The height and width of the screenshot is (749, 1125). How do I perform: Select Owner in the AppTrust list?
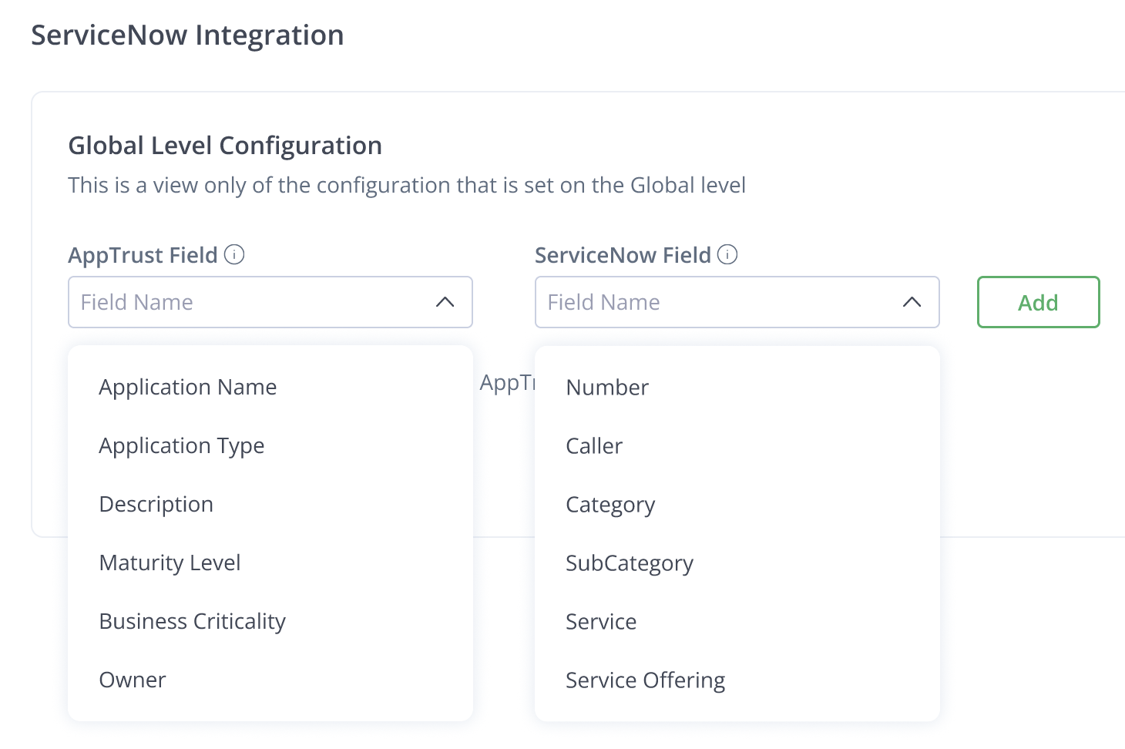(133, 680)
